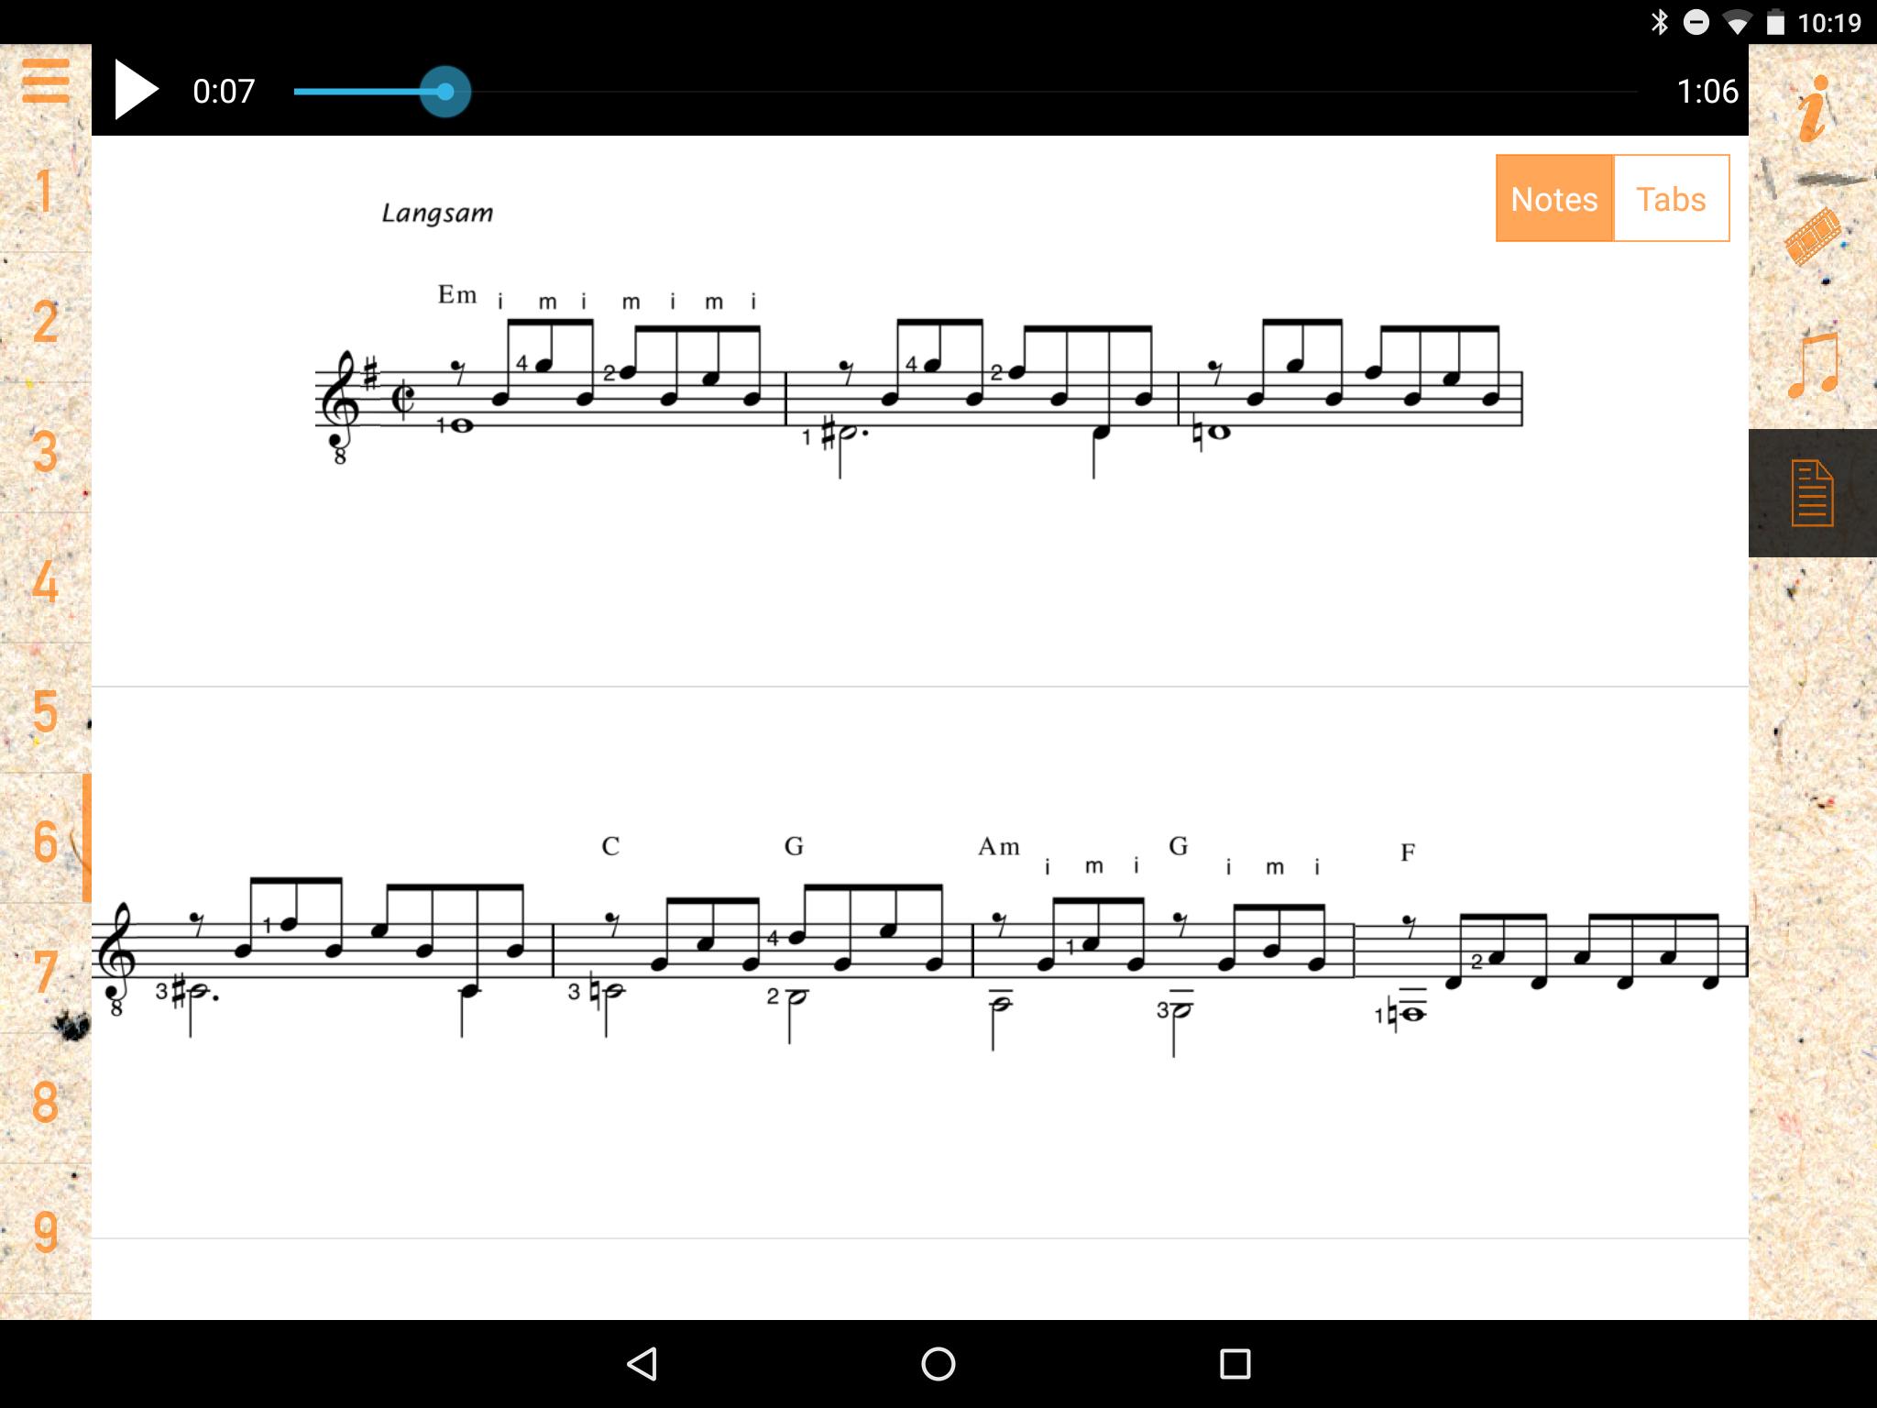Start playback with the play button
The width and height of the screenshot is (1877, 1408).
pos(137,90)
